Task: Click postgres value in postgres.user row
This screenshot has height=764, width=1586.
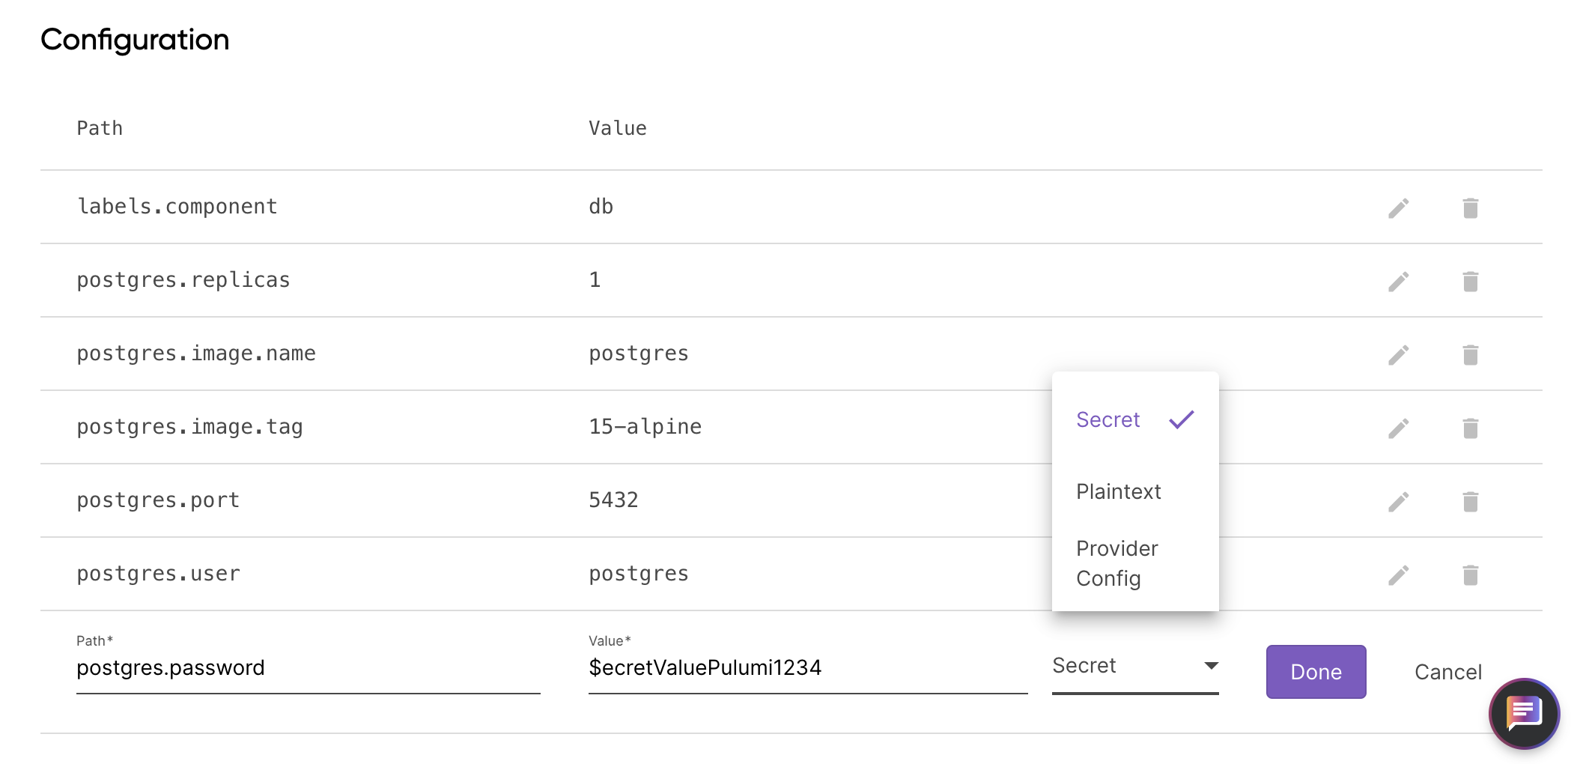Action: 639,574
